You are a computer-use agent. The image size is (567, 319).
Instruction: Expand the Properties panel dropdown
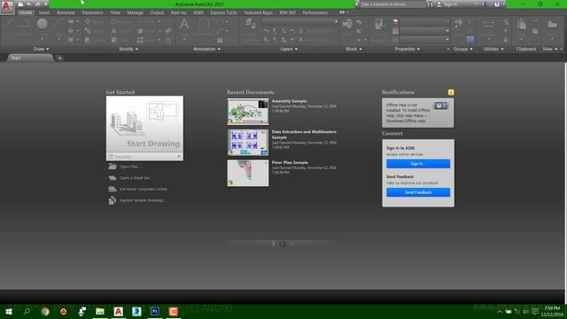tap(408, 49)
